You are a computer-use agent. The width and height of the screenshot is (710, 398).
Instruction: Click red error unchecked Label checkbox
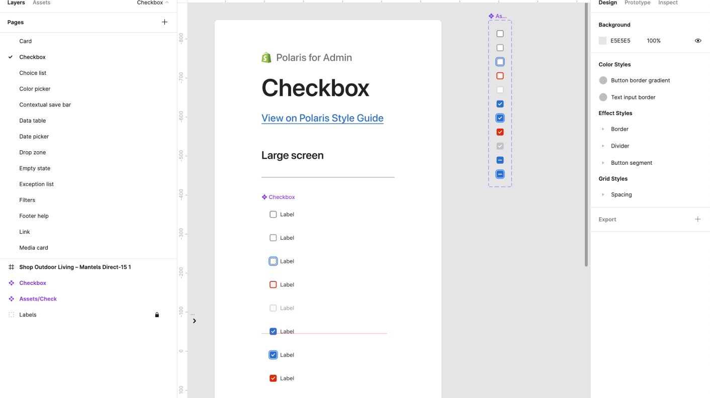click(x=273, y=284)
